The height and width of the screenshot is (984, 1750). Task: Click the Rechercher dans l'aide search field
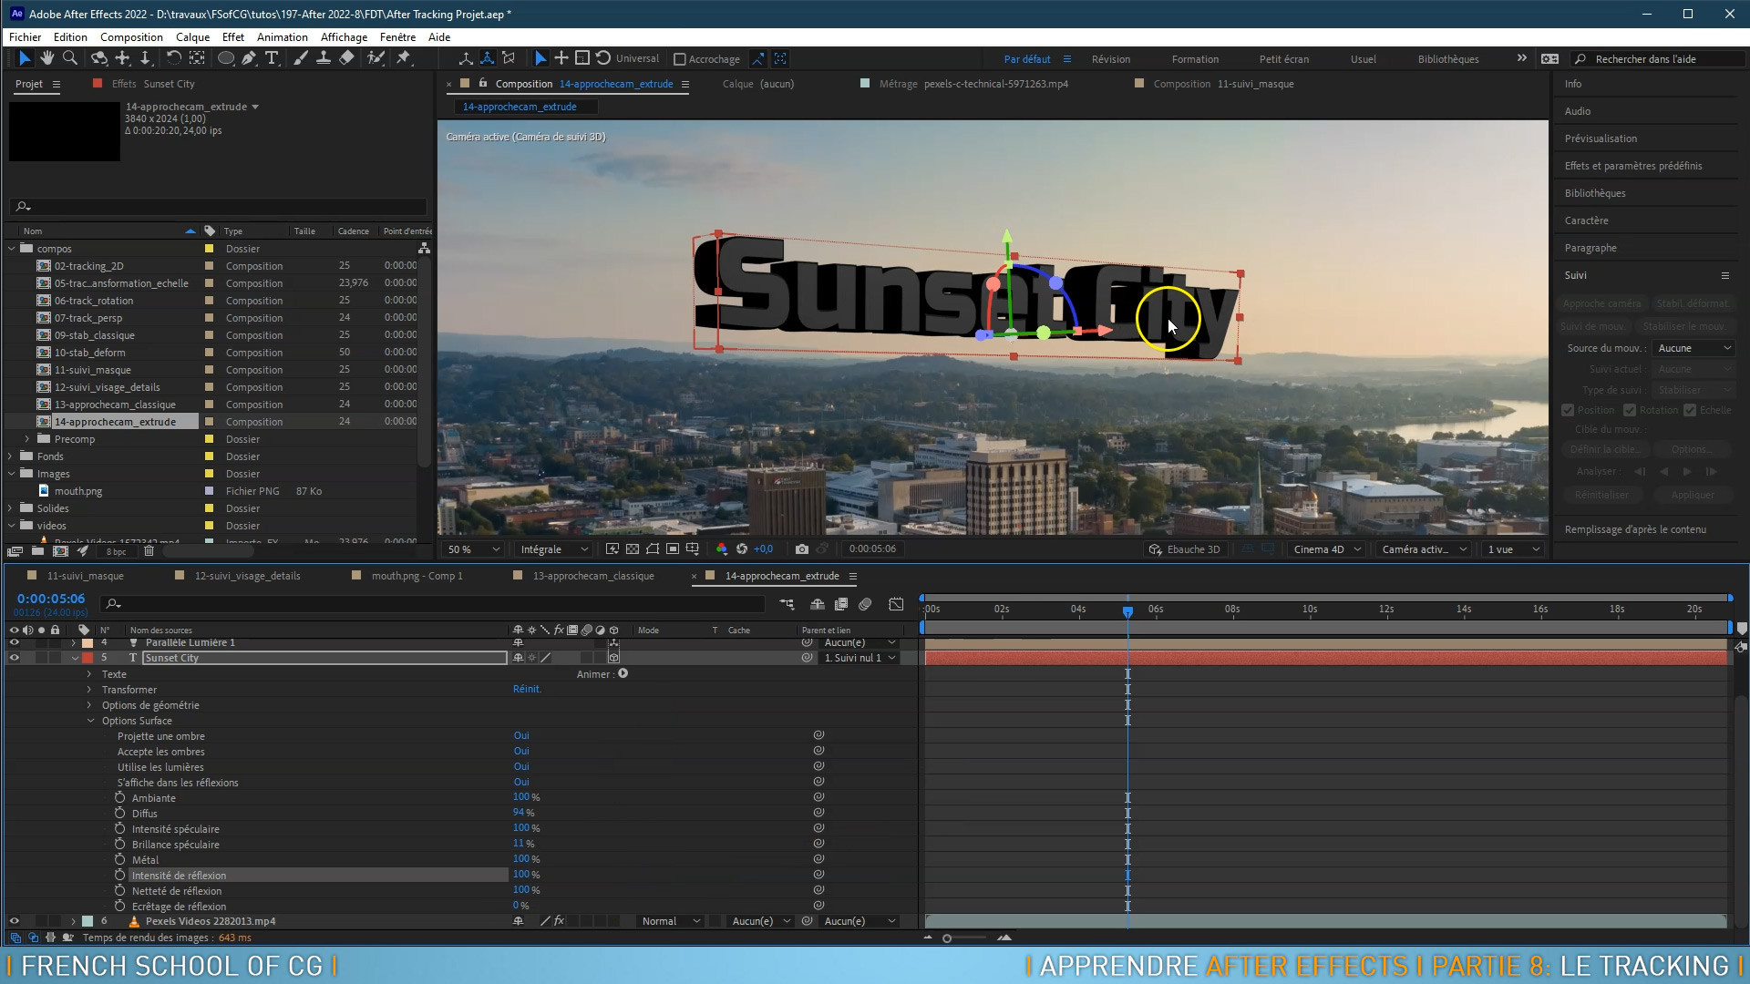[x=1658, y=59]
